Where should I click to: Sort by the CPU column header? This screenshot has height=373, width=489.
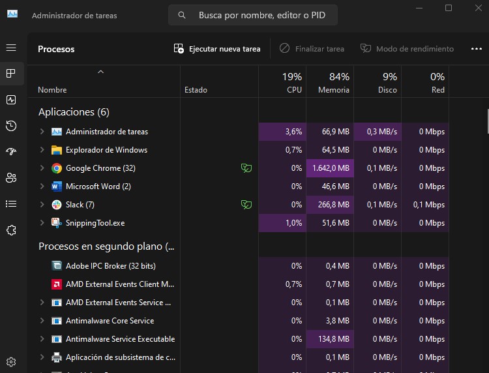pos(282,82)
